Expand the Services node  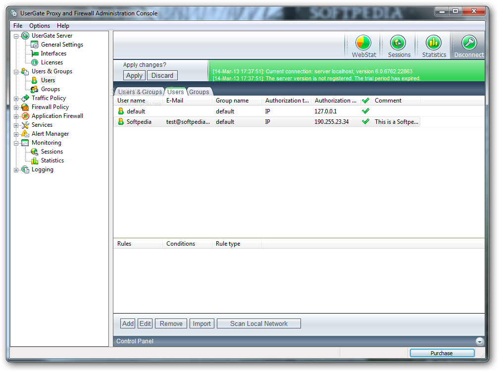click(16, 125)
